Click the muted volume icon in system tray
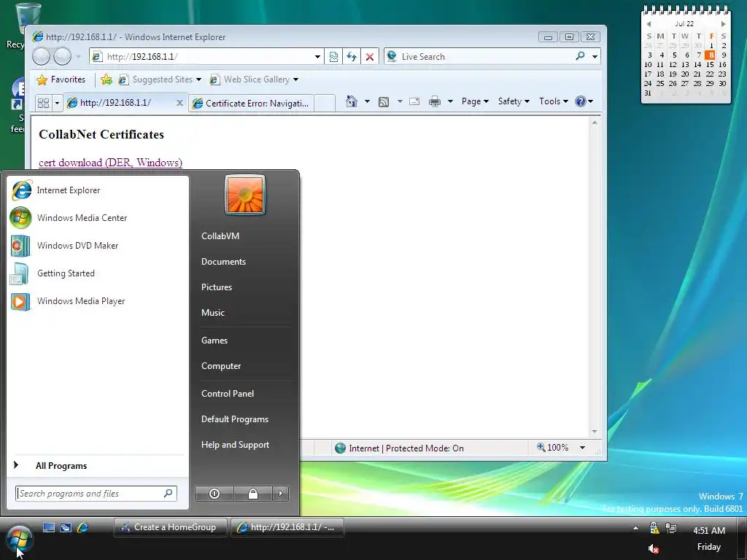The height and width of the screenshot is (560, 747). [x=654, y=549]
